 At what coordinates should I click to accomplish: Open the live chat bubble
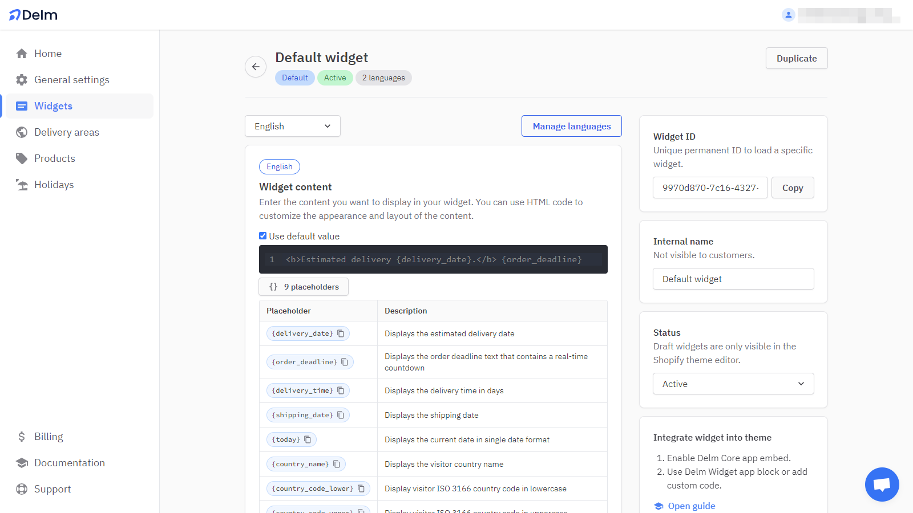pyautogui.click(x=882, y=484)
